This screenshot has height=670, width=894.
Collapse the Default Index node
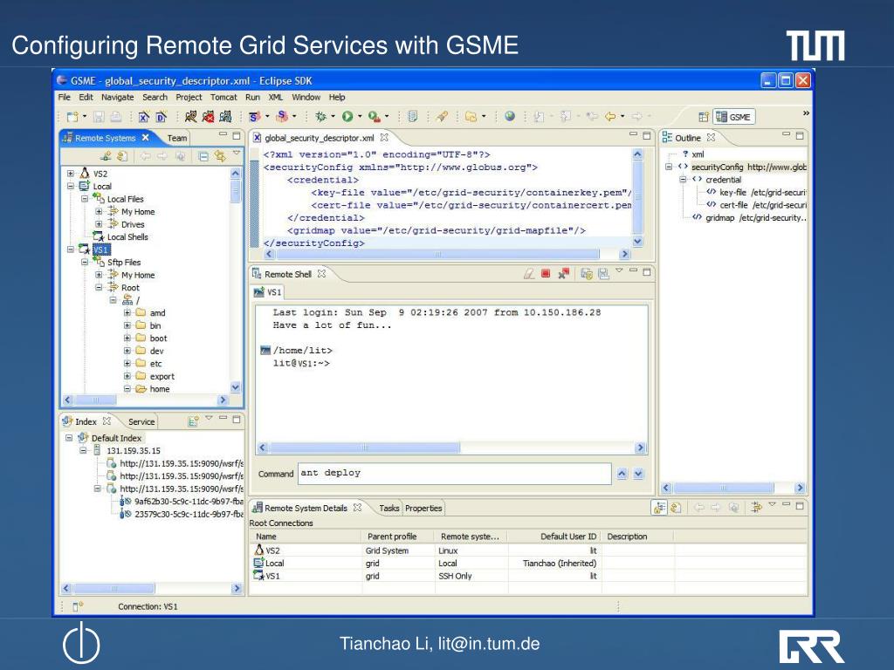[x=69, y=438]
